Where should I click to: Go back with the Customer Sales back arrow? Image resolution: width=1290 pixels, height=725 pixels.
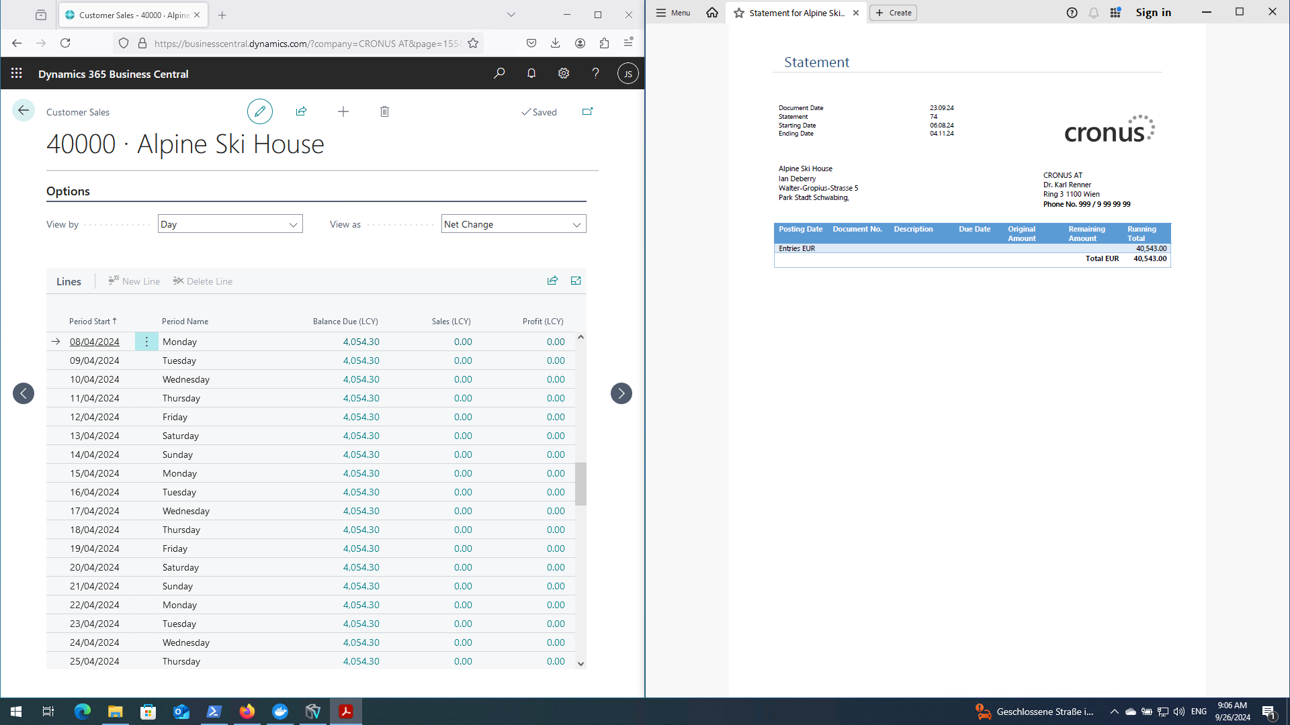24,111
